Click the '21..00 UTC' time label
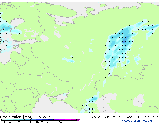 [x=132, y=117]
